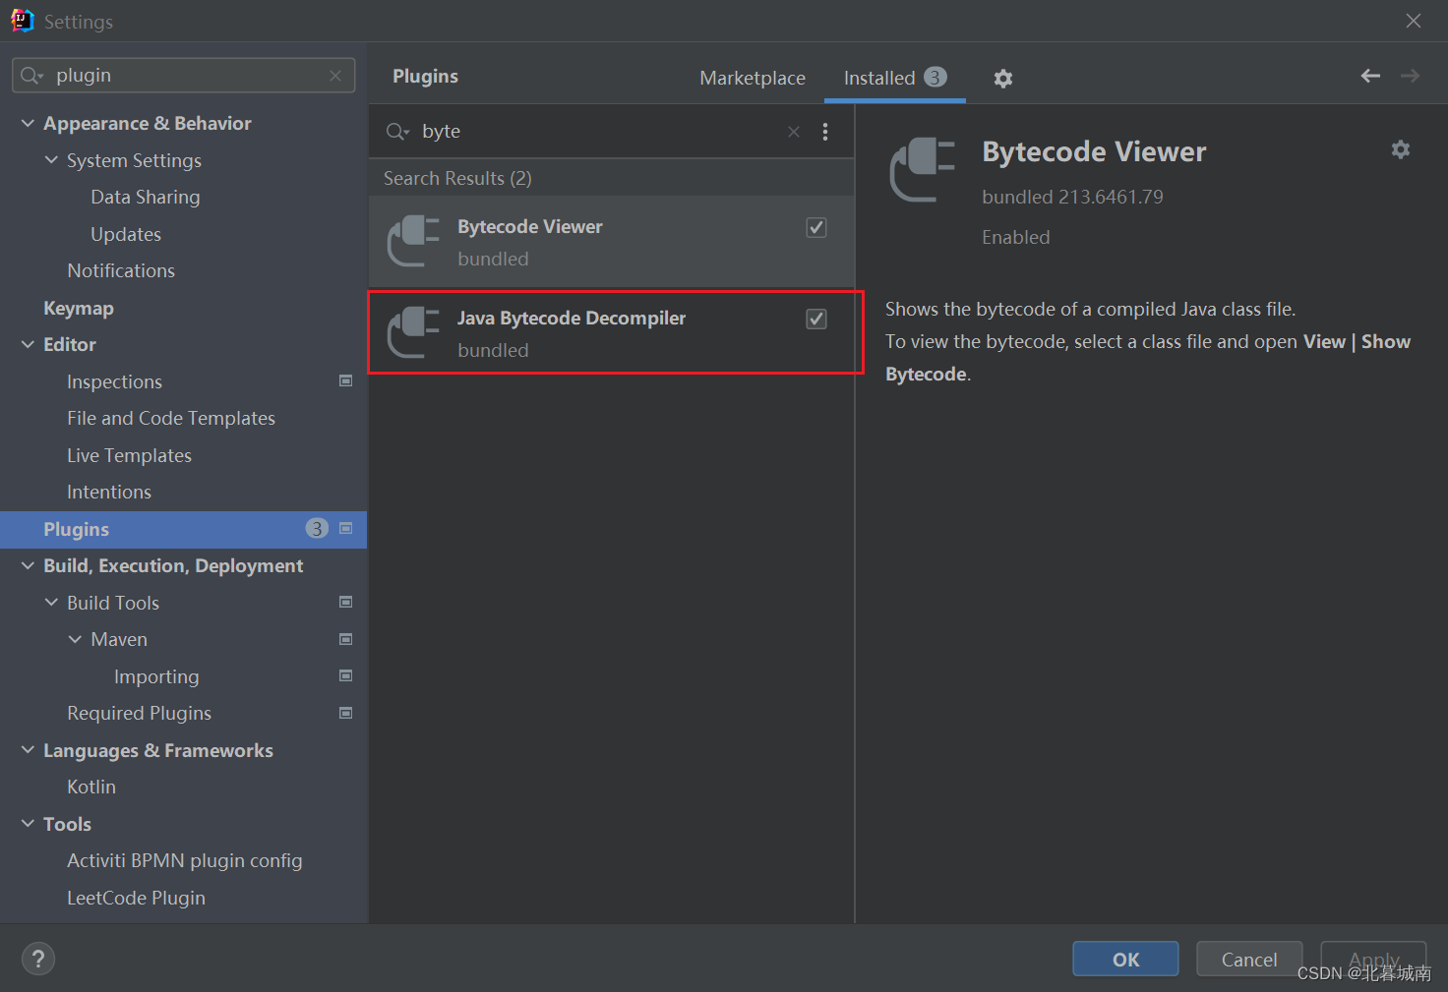Click the 'Search Results (2)' header

coord(457,178)
